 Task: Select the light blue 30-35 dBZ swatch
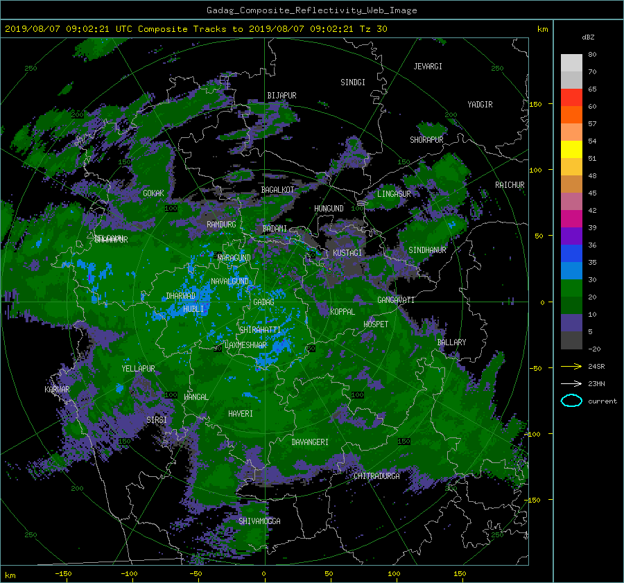tap(571, 270)
